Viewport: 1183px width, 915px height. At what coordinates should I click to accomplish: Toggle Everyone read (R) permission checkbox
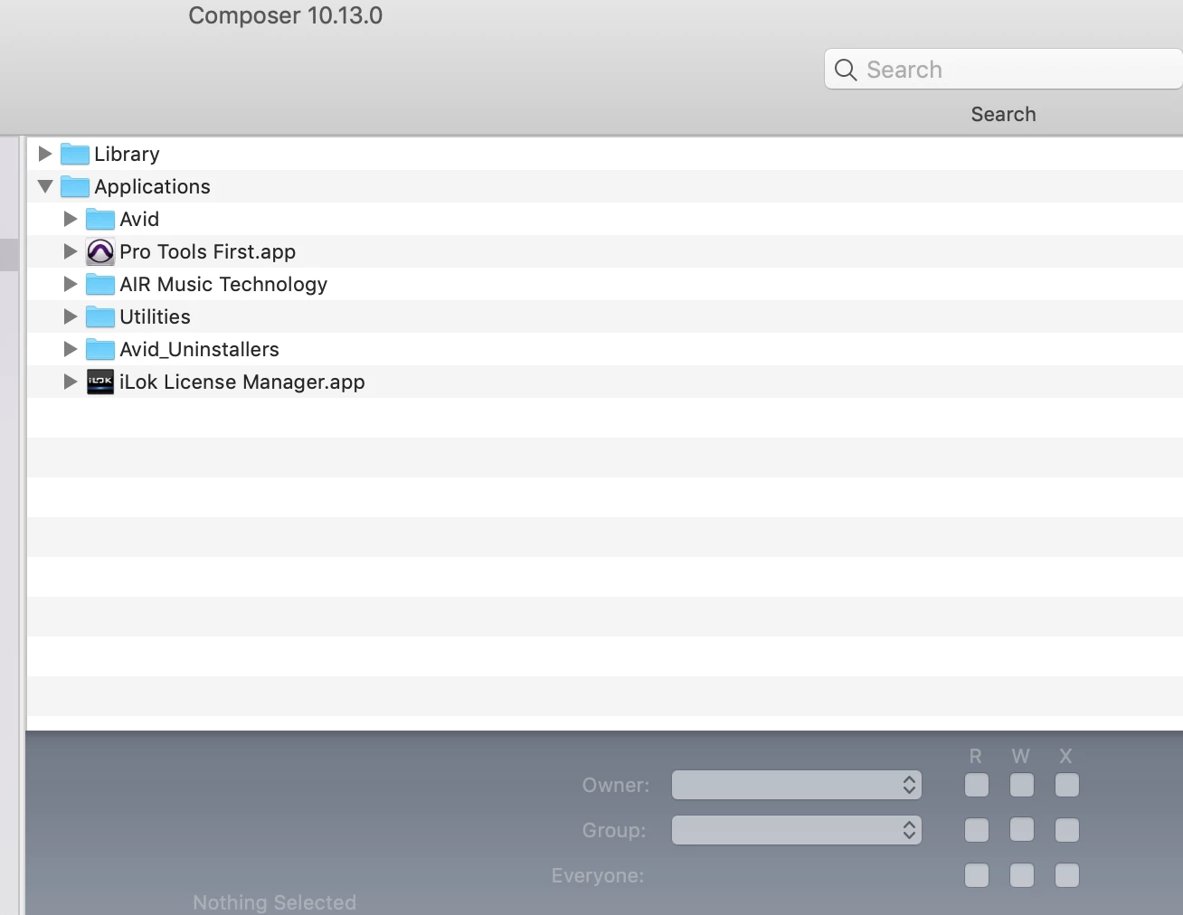977,875
